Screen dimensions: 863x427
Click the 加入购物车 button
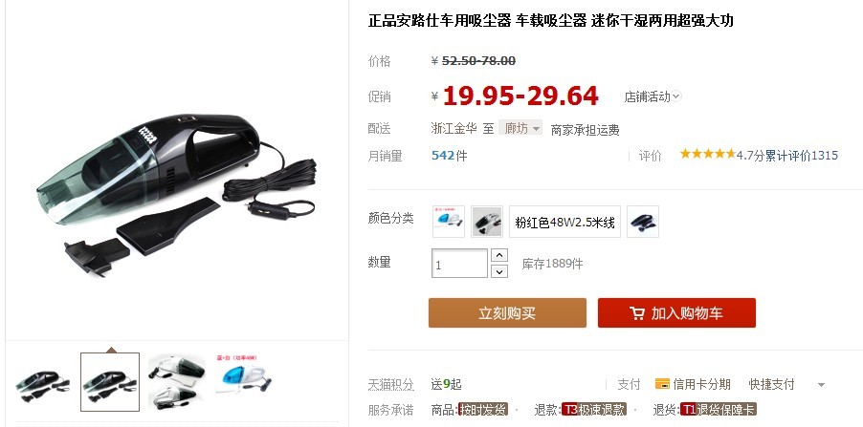point(676,312)
